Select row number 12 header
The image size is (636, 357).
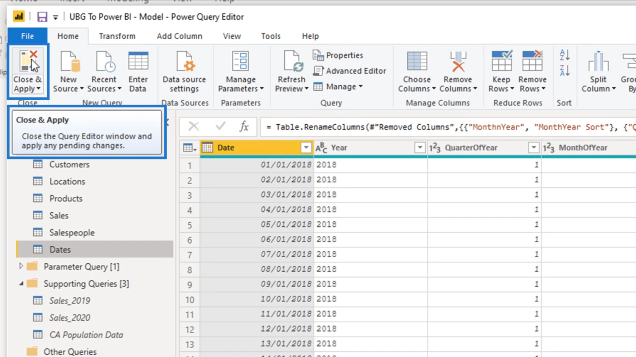coord(190,329)
